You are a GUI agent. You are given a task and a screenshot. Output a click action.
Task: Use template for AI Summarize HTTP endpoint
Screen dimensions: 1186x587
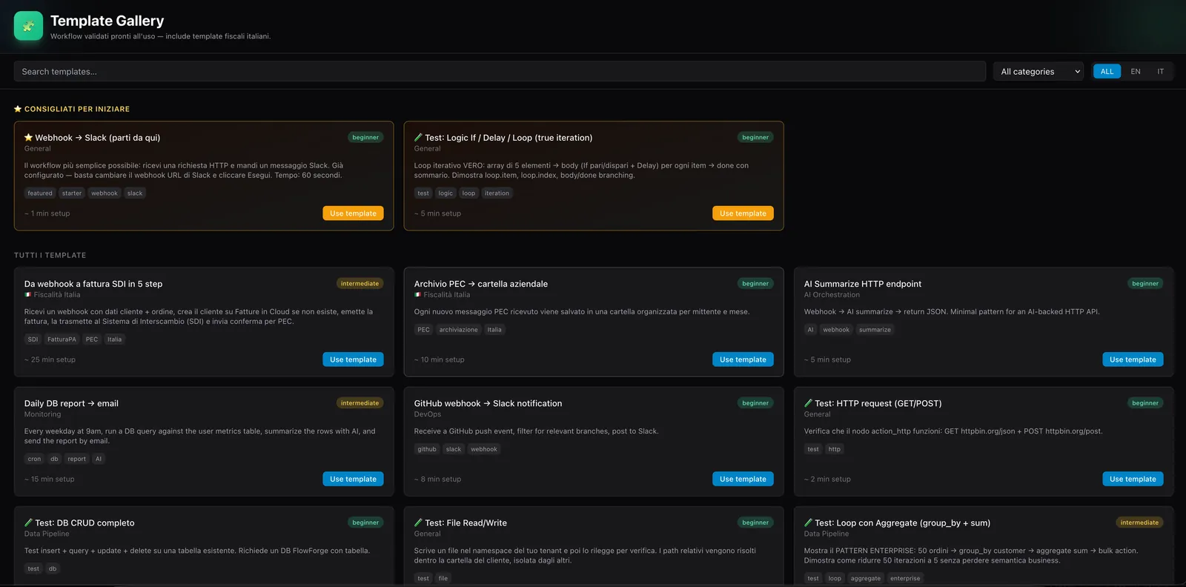pyautogui.click(x=1133, y=359)
